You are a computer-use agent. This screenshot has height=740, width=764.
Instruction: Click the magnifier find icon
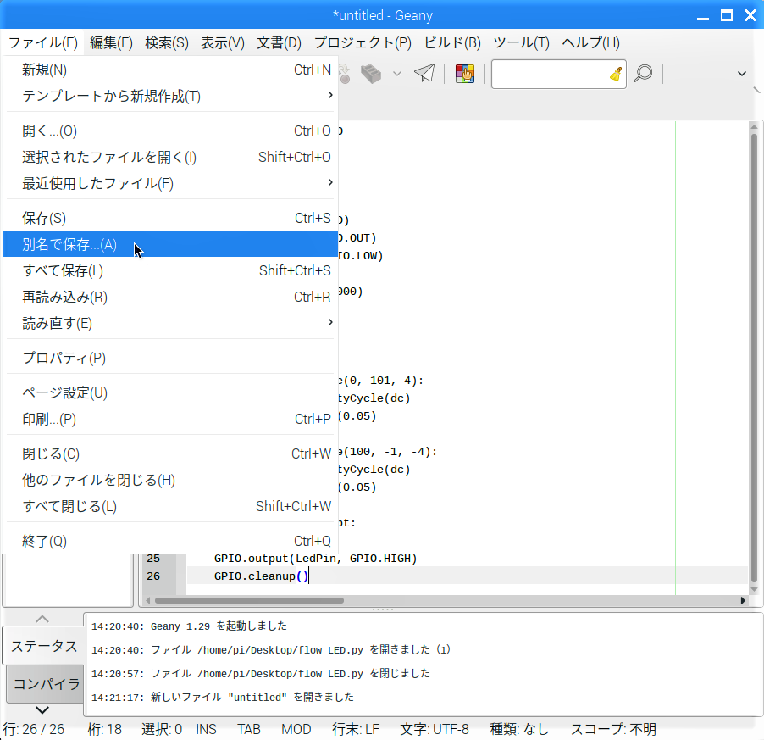click(643, 74)
